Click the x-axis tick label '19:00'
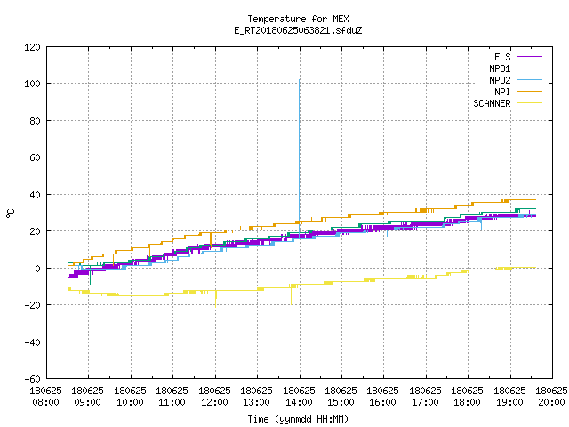Screen dimensions: 569x427 pyautogui.click(x=509, y=402)
